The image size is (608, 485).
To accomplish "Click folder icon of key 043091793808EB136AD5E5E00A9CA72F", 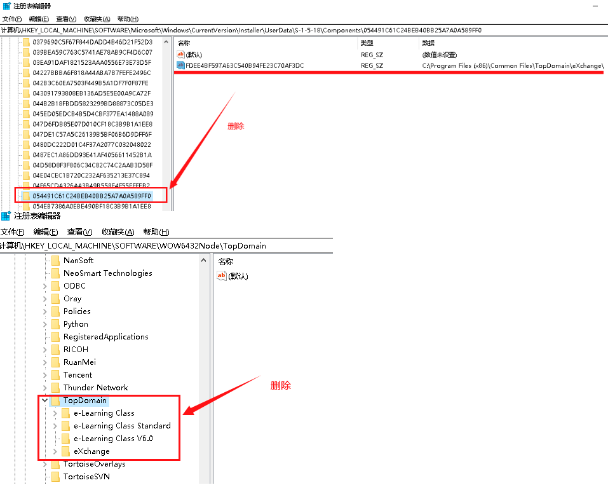I will pos(26,93).
